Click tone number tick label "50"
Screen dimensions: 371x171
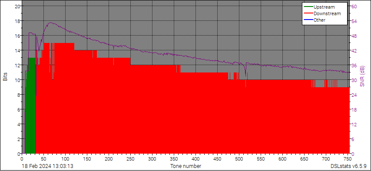(43, 158)
